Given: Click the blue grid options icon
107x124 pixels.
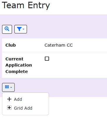Looking at the screenshot, I should click(7, 87).
